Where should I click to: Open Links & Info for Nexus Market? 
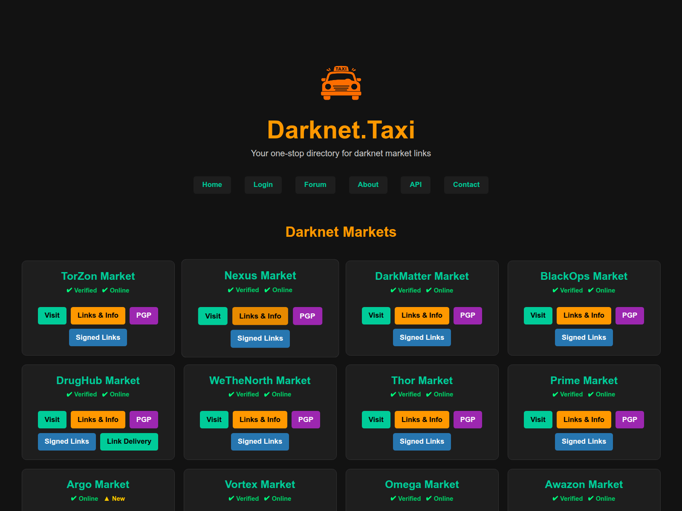[x=260, y=316]
